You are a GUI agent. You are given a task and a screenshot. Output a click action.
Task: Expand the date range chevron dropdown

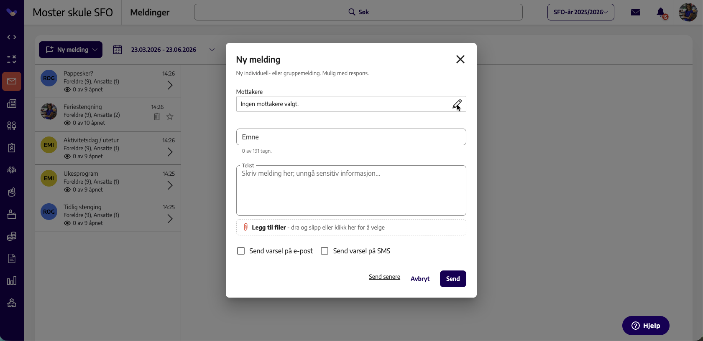click(x=212, y=50)
